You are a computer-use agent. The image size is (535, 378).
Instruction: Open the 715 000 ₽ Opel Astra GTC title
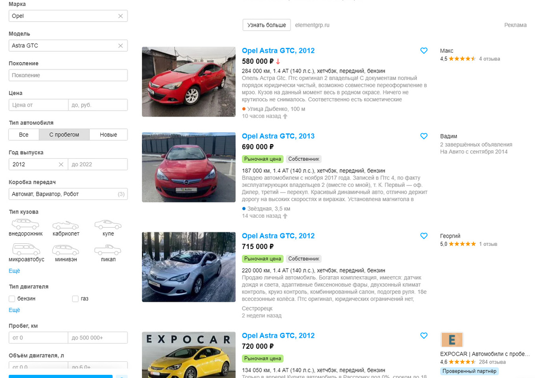point(278,236)
